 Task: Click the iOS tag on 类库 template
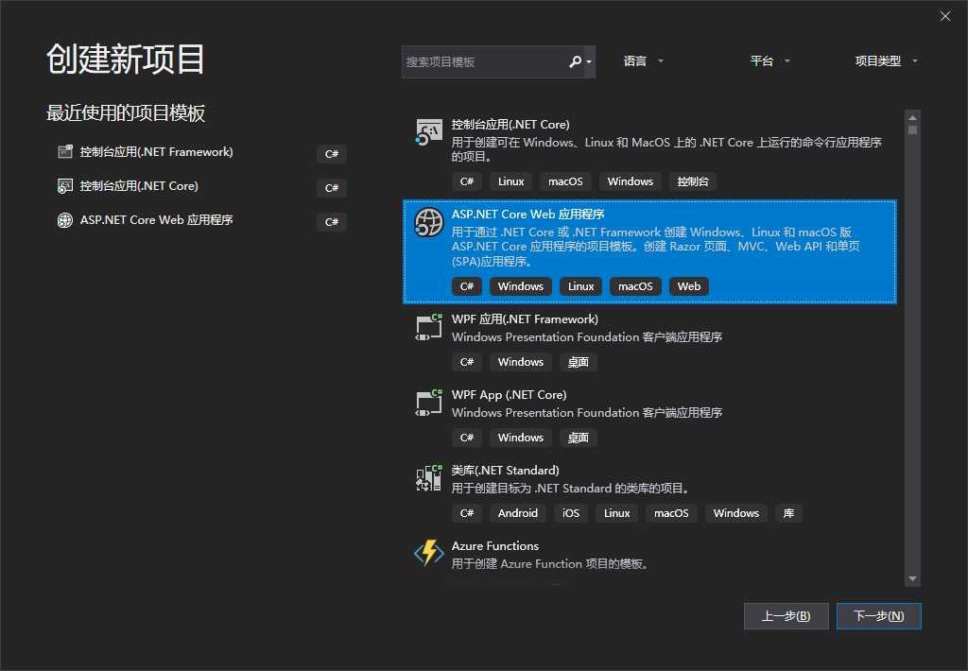[570, 513]
